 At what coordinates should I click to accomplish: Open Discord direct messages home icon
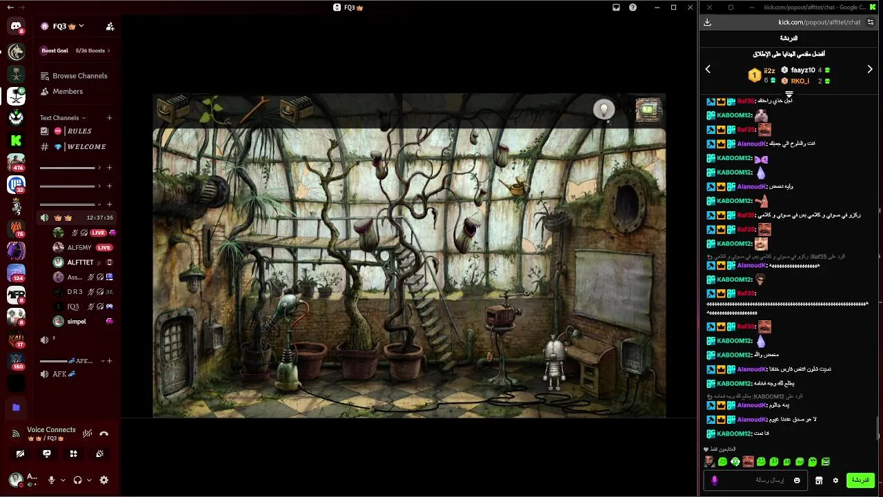tap(16, 26)
